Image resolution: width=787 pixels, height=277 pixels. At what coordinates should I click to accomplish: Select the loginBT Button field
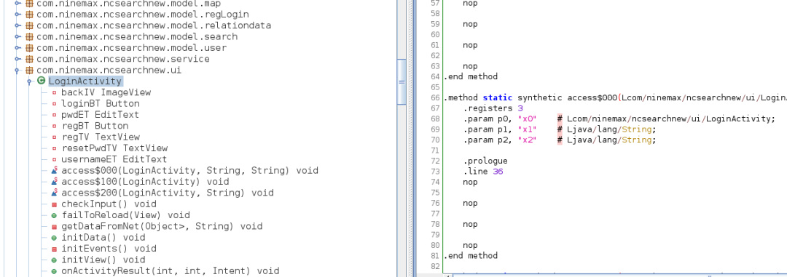(101, 104)
